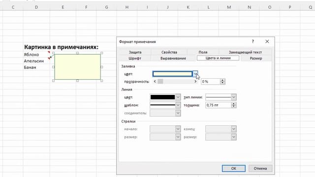Select column P header
The width and height of the screenshot is (315, 177).
(290, 7)
